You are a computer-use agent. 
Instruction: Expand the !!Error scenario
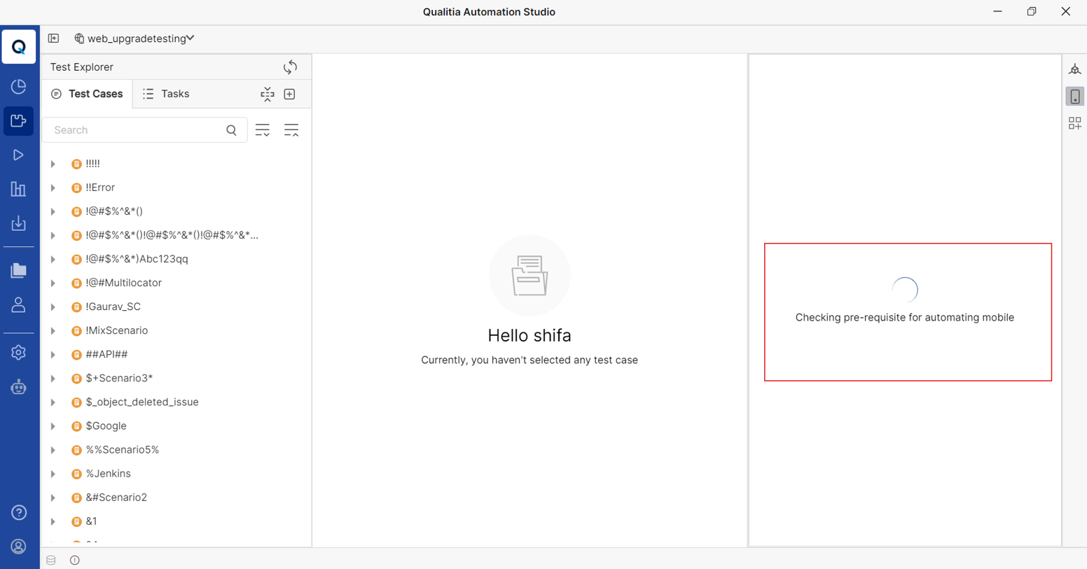tap(53, 188)
